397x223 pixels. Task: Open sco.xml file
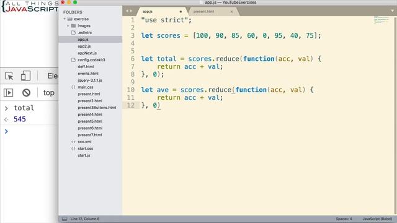(x=84, y=142)
